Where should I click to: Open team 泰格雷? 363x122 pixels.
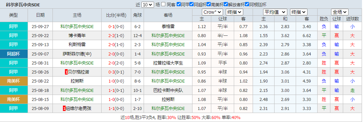click(168, 27)
